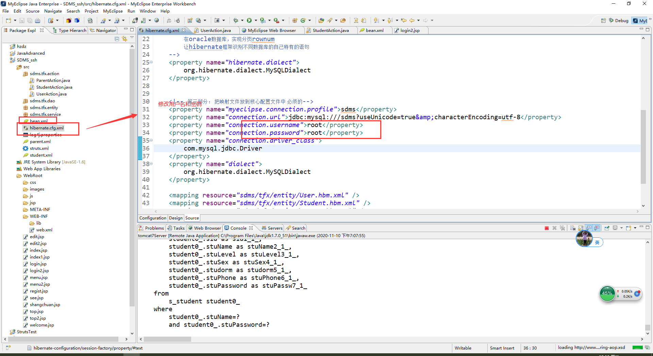The image size is (653, 356).
Task: Open the Project menu
Action: pos(91,11)
